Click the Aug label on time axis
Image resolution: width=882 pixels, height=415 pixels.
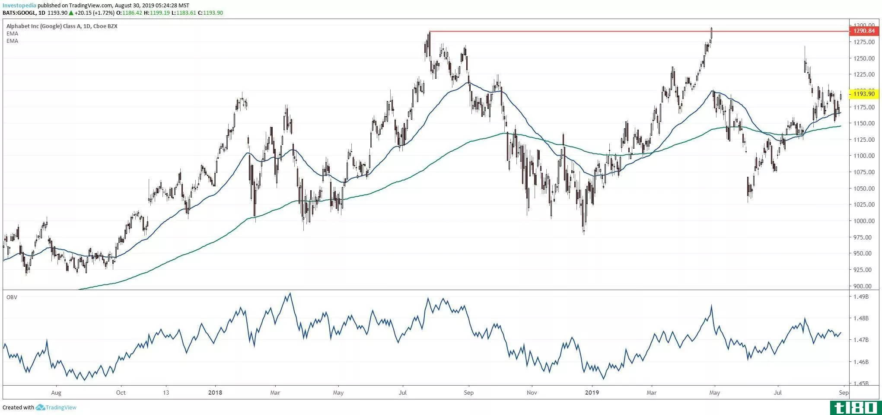(56, 393)
